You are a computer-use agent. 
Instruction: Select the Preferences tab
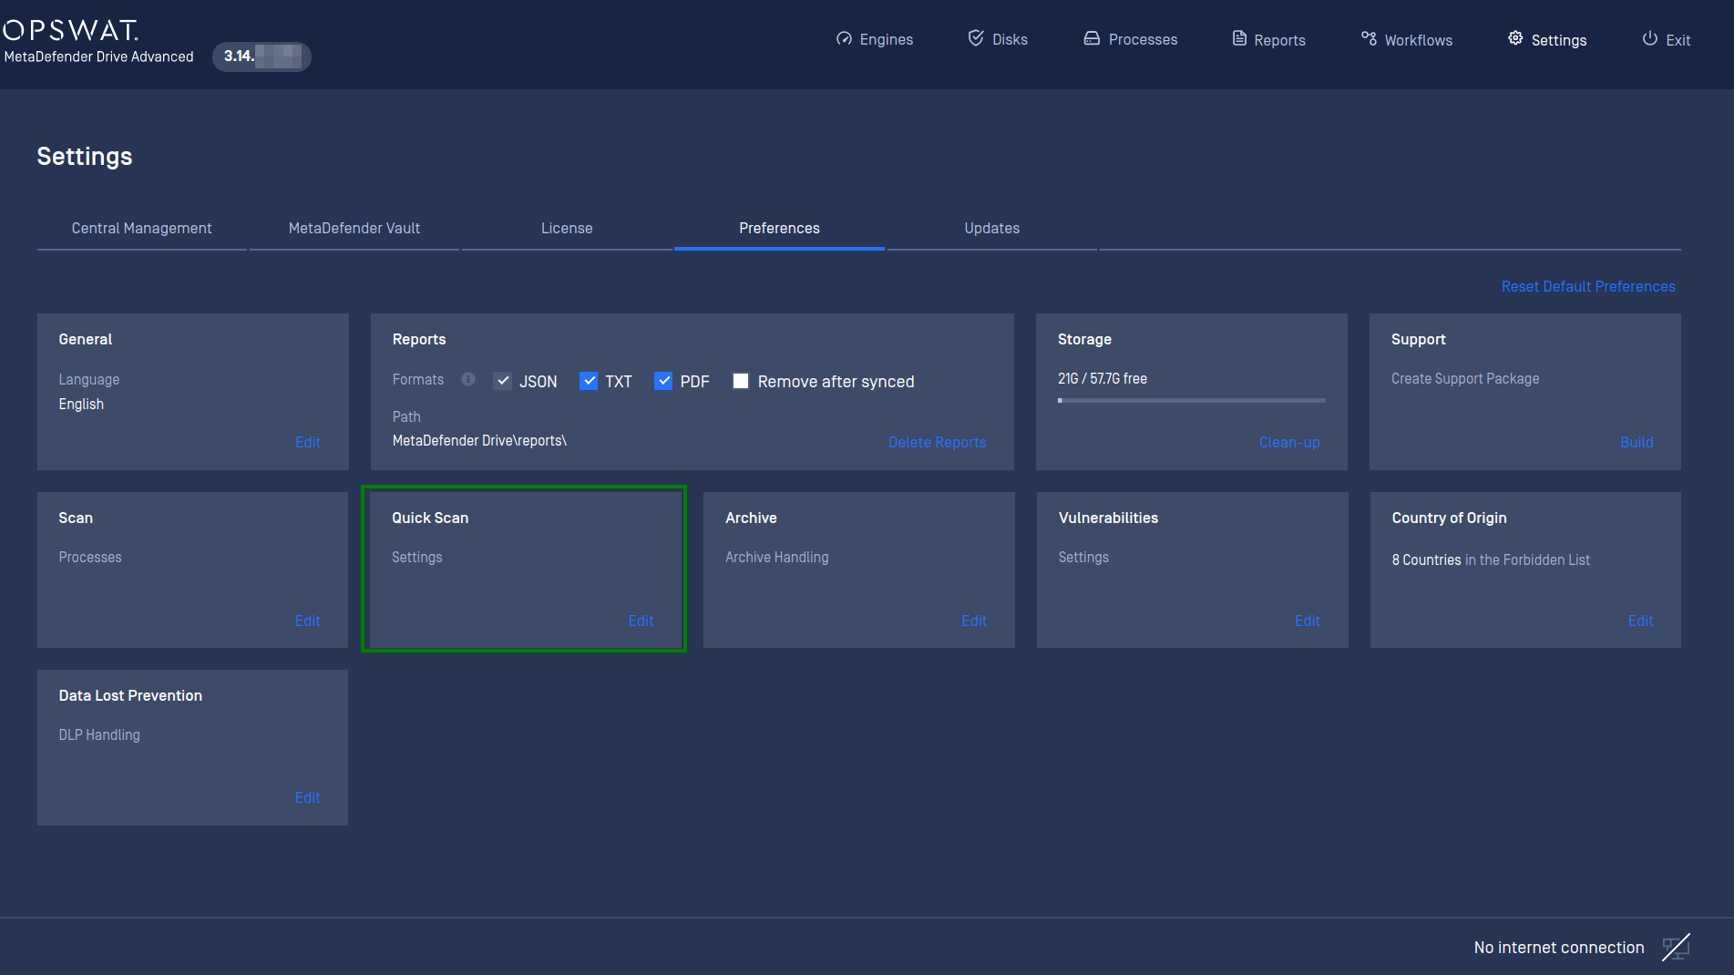click(x=779, y=228)
